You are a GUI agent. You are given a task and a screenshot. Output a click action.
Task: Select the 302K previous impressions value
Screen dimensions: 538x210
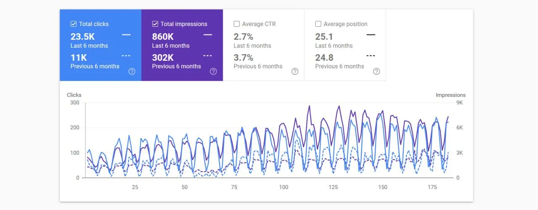pyautogui.click(x=163, y=57)
